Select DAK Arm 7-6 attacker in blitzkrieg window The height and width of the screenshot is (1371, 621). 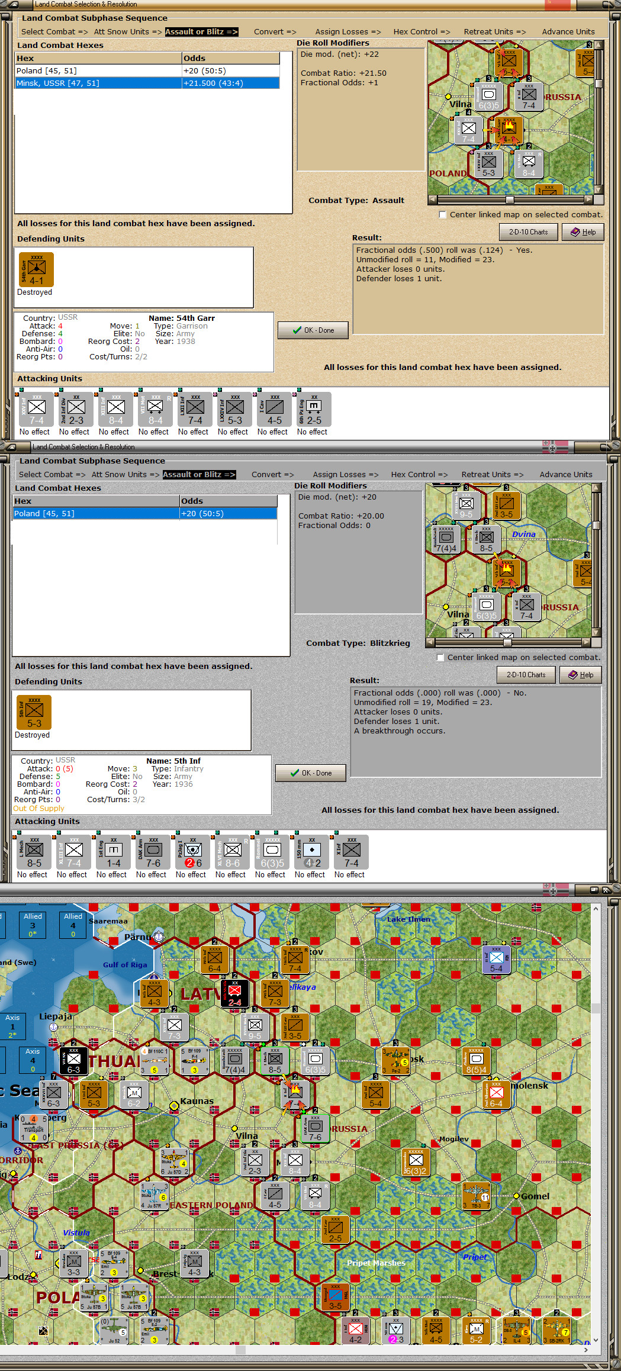point(153,852)
